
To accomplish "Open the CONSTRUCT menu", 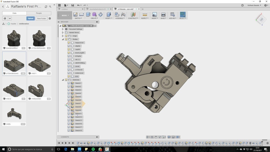I will (x=133, y=18).
